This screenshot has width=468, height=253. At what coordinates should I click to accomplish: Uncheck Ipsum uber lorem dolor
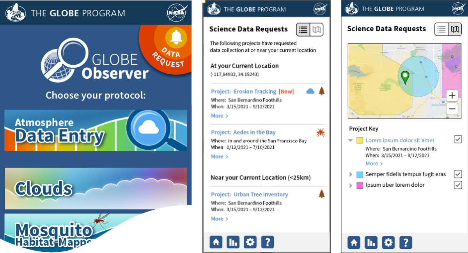(458, 185)
